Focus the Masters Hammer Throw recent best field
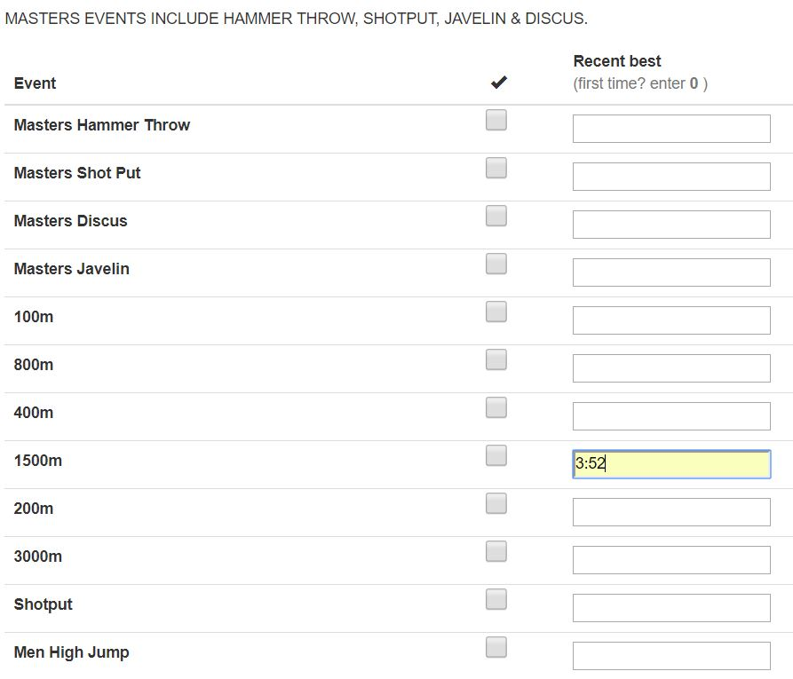The height and width of the screenshot is (679, 793). [x=671, y=129]
